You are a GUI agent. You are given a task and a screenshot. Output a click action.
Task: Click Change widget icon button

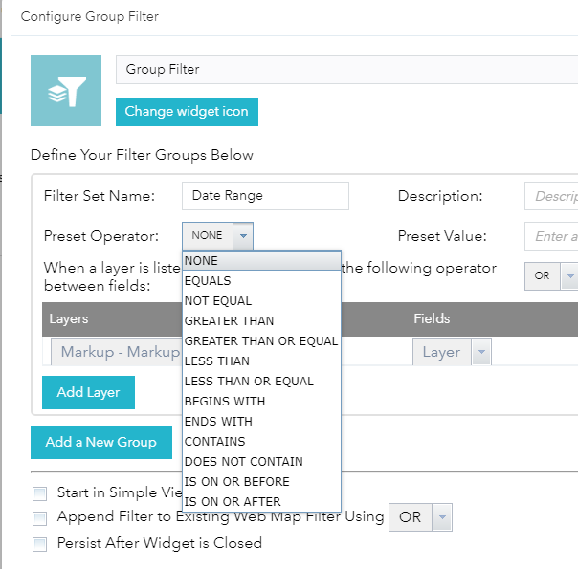coord(187,112)
